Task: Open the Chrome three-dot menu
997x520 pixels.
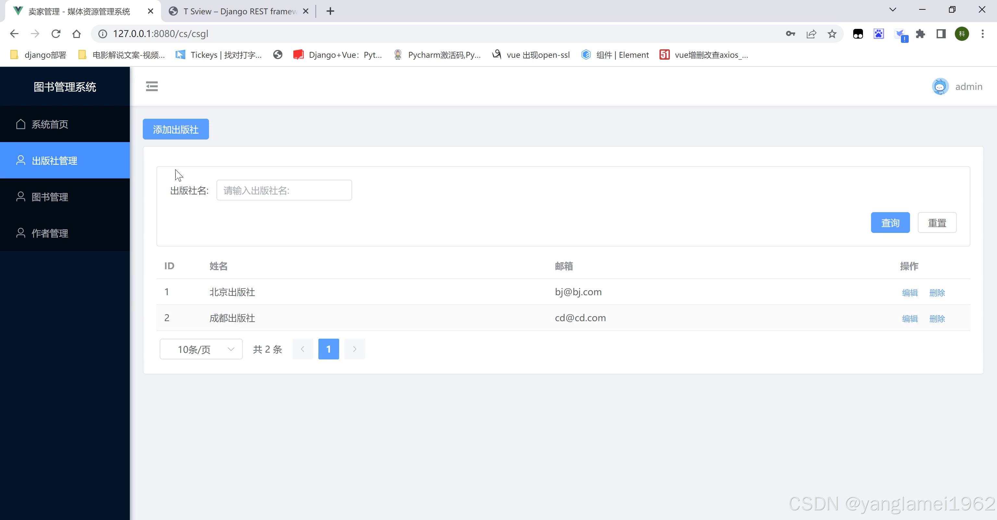Action: [983, 34]
